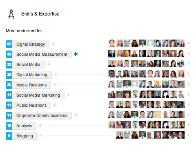Click the 52 endorsement count badge

9,44
